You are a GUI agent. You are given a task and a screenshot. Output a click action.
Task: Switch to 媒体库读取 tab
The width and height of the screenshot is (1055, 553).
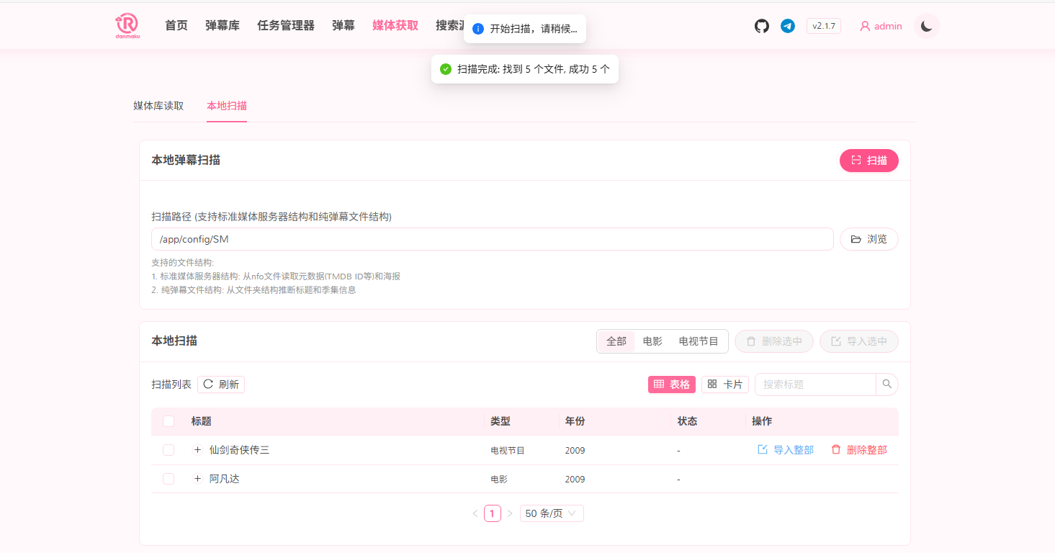point(158,106)
